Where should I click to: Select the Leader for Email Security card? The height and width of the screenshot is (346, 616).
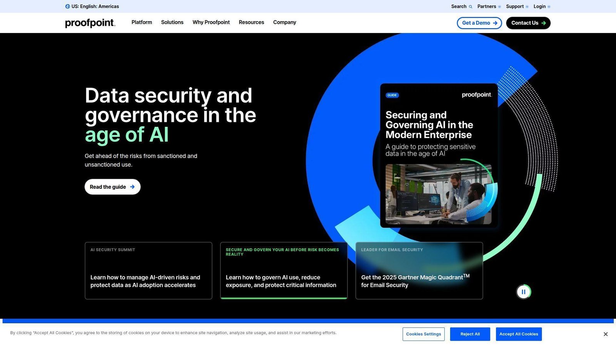[x=419, y=271]
